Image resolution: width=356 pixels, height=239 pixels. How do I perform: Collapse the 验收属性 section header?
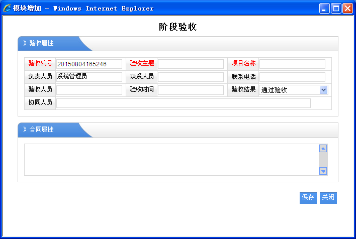pos(41,43)
